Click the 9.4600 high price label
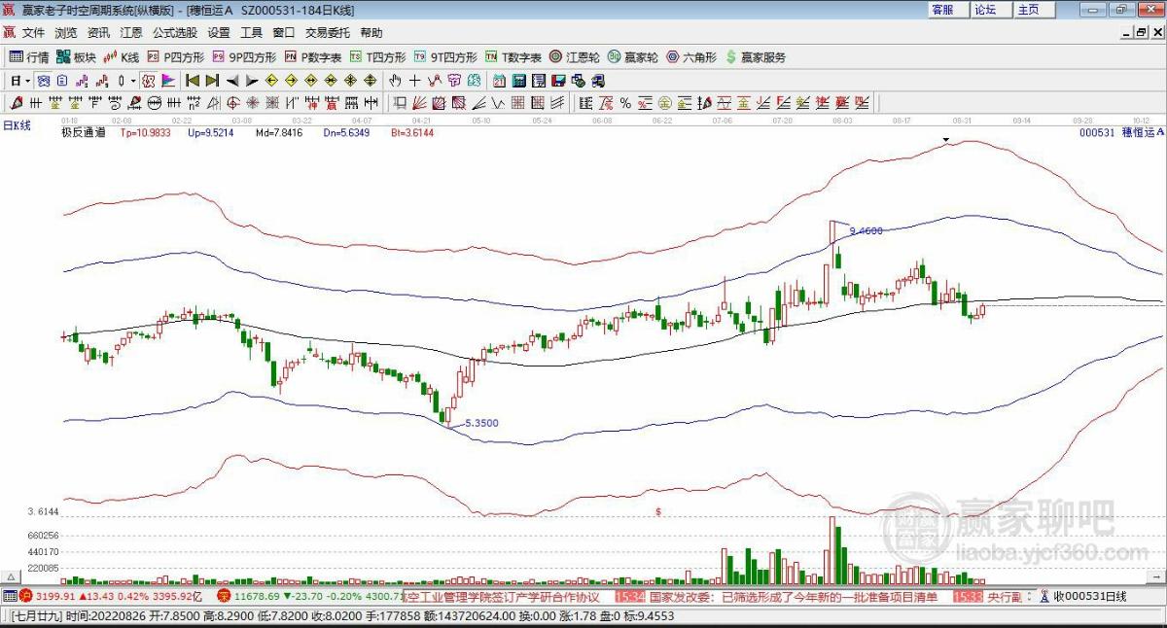This screenshot has height=628, width=1167. 866,231
